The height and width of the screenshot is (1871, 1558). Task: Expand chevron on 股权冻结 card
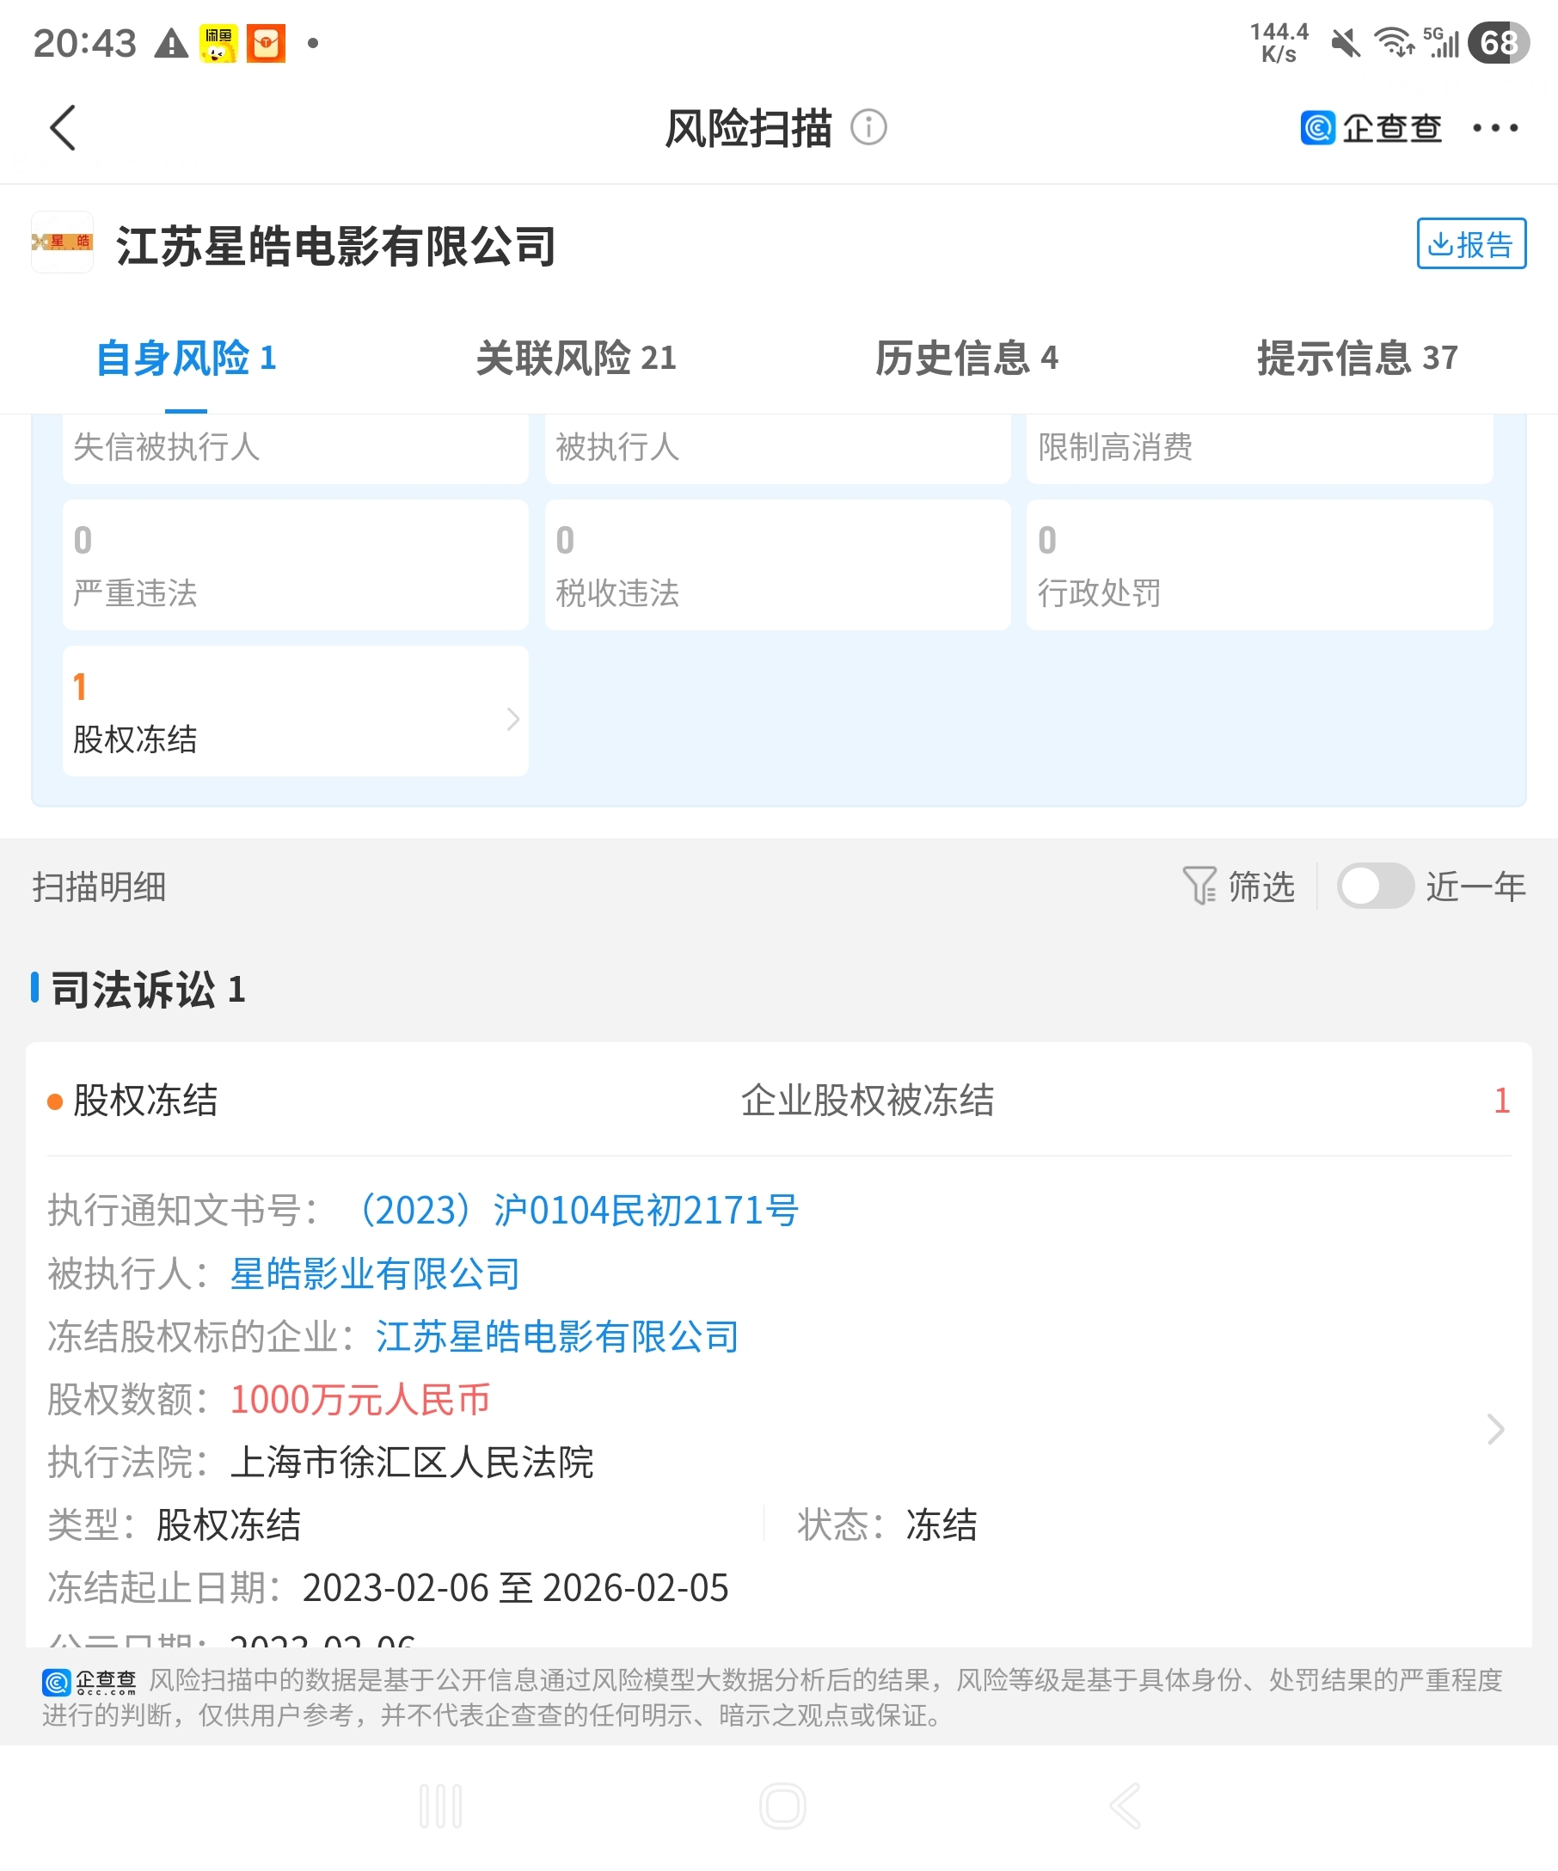pos(512,719)
